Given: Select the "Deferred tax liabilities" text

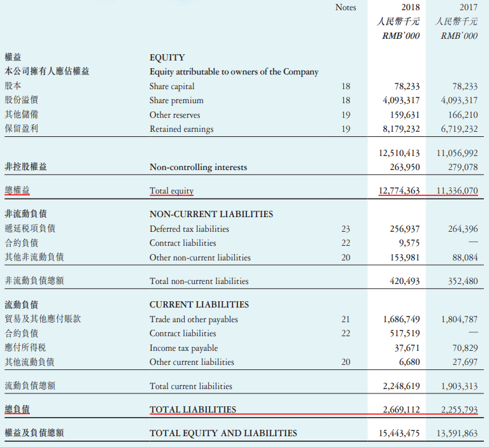Looking at the screenshot, I should pyautogui.click(x=189, y=229).
